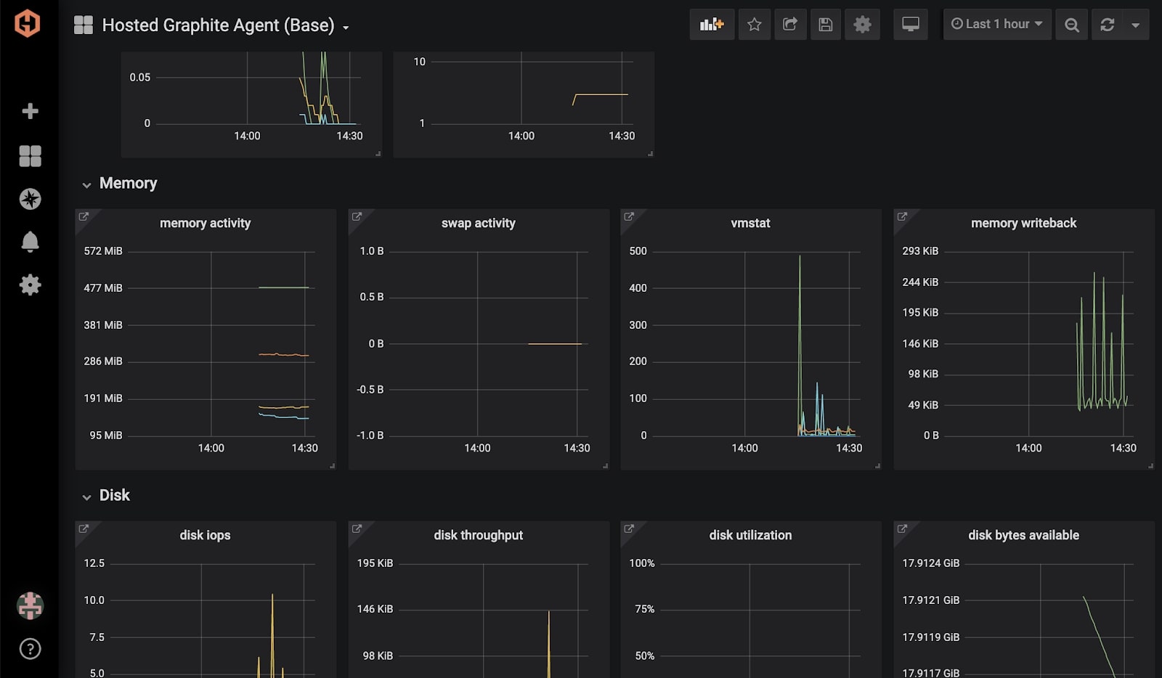Click the 195 KiB label in disk throughput
The image size is (1162, 678).
coord(375,563)
